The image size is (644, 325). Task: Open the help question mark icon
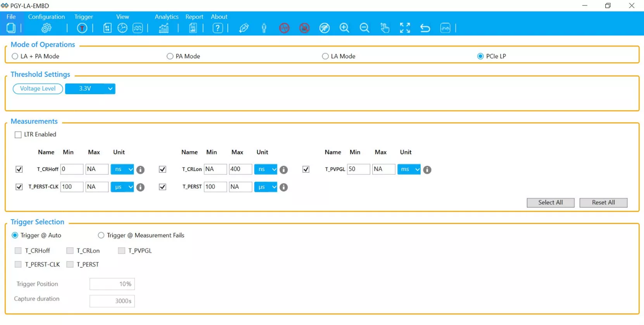point(218,28)
